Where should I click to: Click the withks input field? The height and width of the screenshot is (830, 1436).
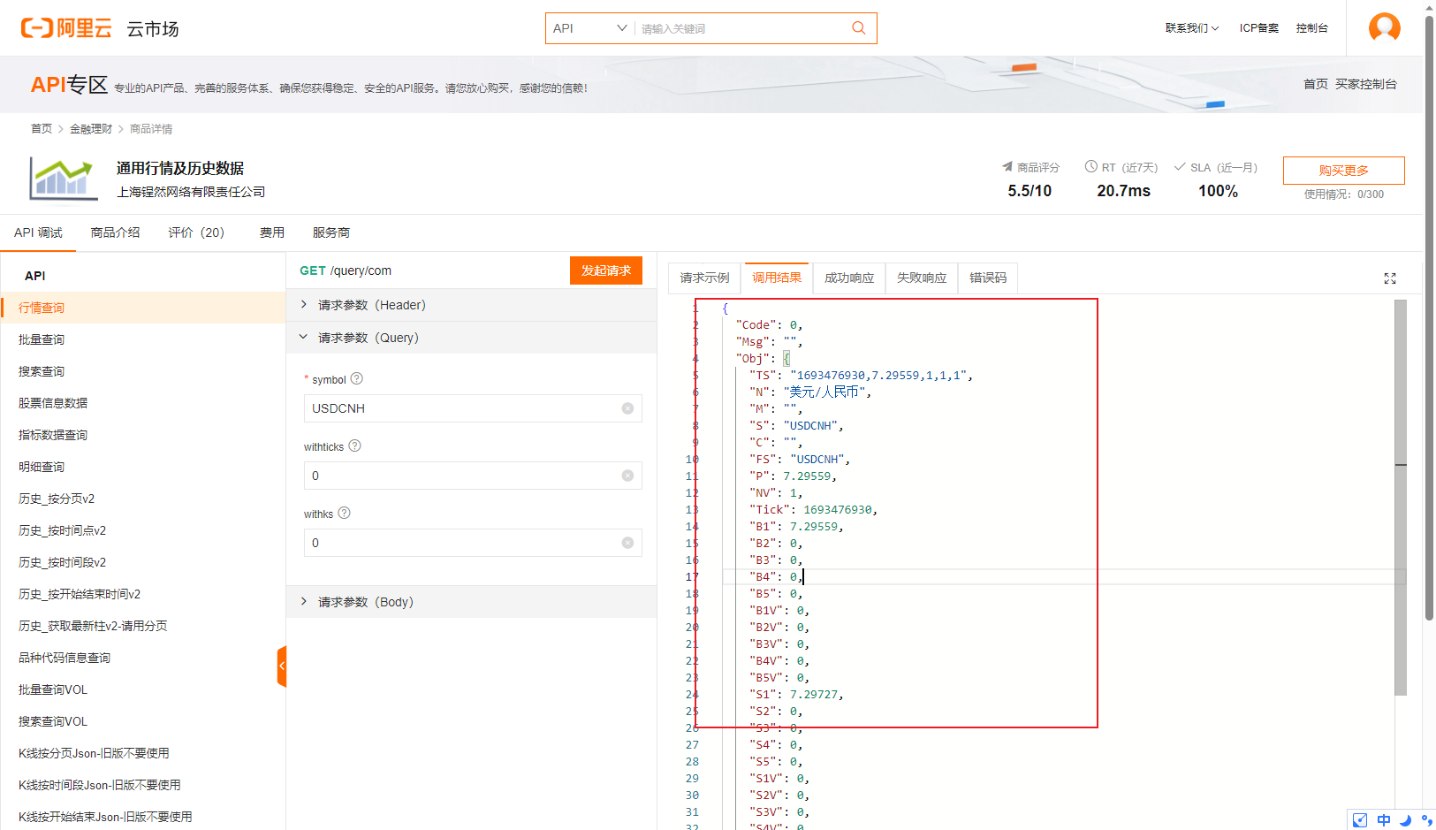pyautogui.click(x=473, y=543)
